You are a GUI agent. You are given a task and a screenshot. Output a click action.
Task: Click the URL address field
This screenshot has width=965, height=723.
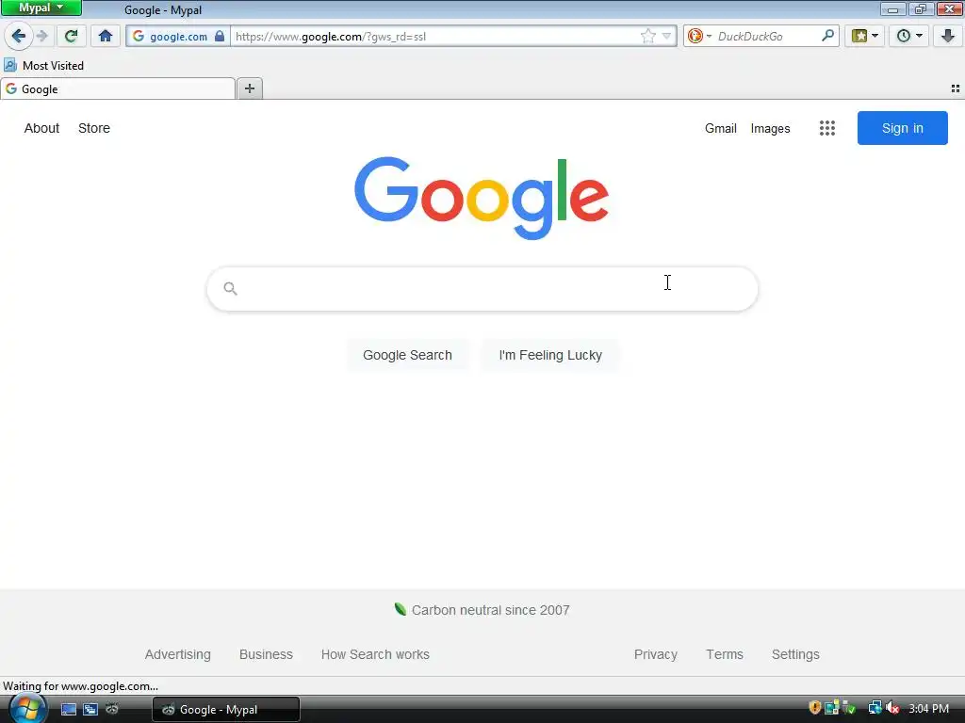point(435,37)
